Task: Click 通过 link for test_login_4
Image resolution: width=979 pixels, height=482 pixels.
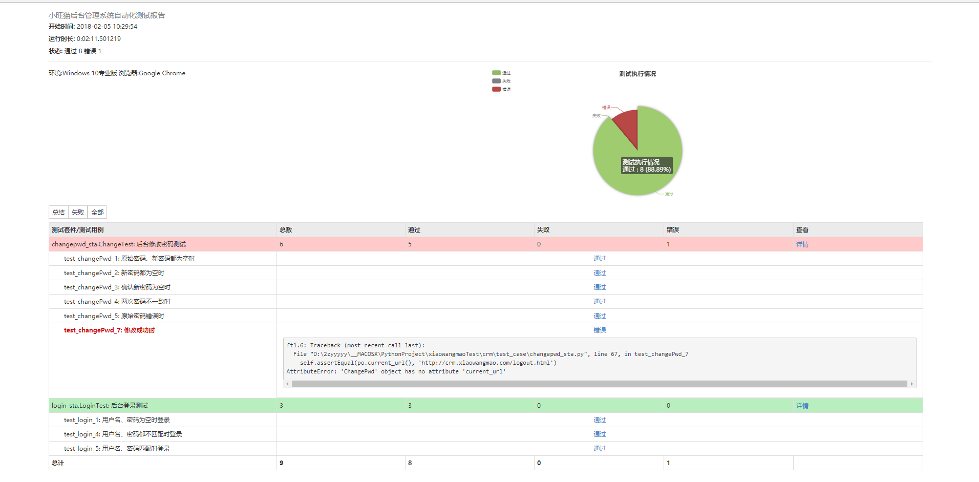Action: [x=600, y=434]
